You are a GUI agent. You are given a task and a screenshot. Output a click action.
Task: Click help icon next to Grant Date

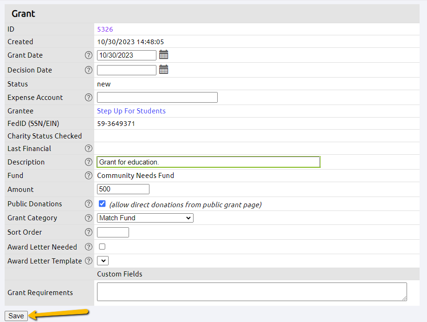coord(89,55)
